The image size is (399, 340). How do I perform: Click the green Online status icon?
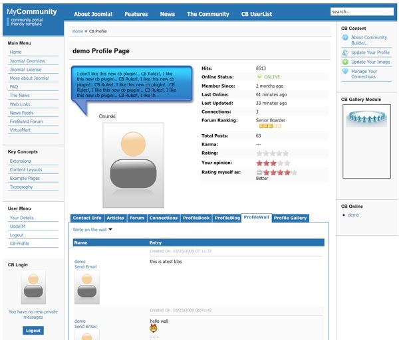coord(259,77)
